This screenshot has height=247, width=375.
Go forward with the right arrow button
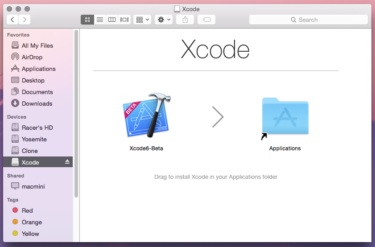[25, 20]
